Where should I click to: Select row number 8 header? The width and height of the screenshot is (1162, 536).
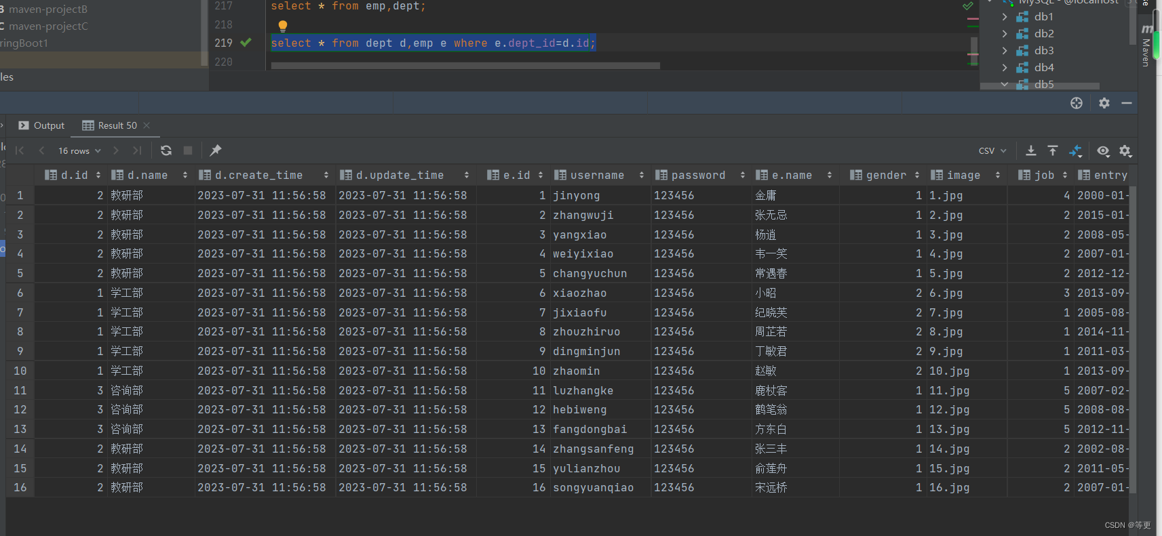(20, 331)
